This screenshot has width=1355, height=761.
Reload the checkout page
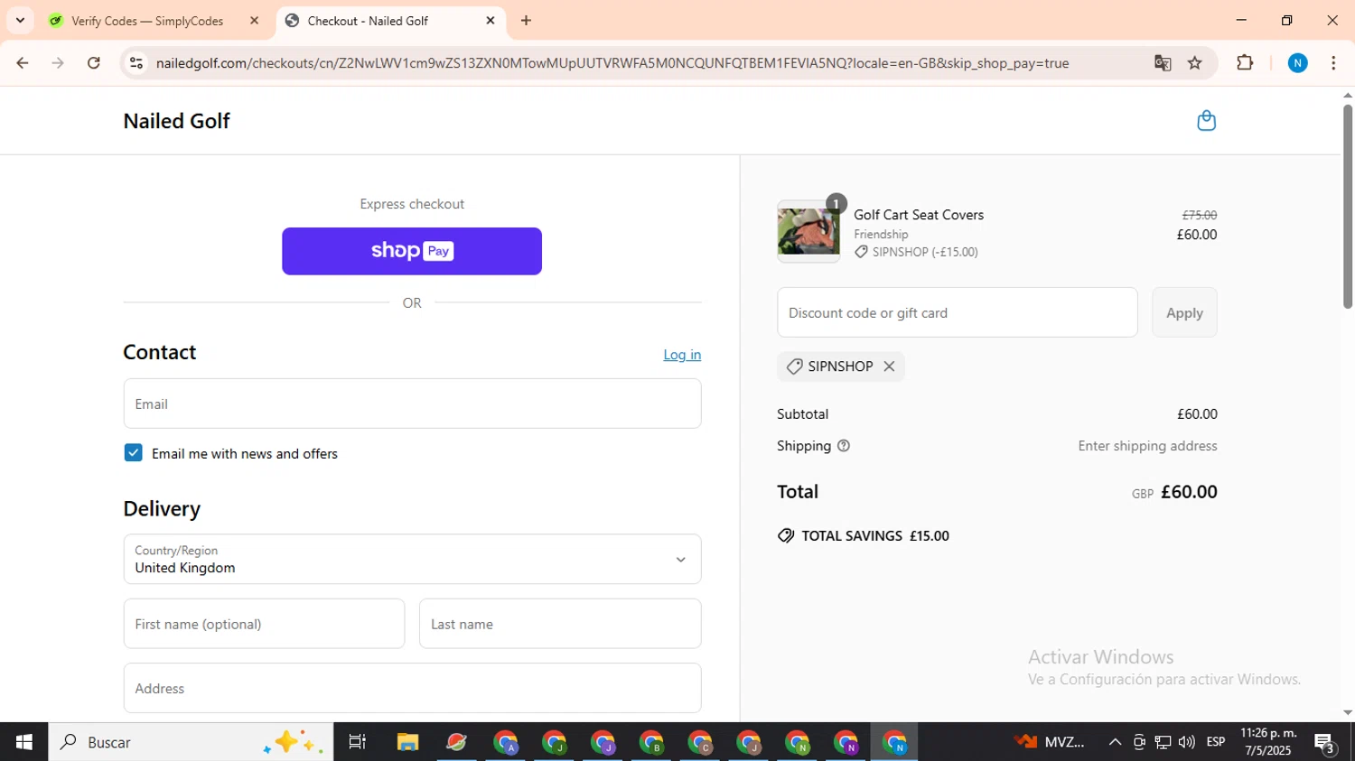94,63
